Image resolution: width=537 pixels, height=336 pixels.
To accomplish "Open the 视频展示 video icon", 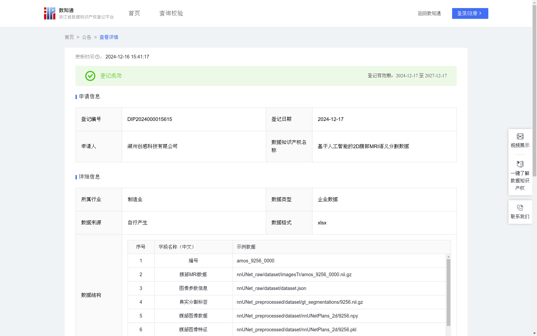I will point(520,136).
